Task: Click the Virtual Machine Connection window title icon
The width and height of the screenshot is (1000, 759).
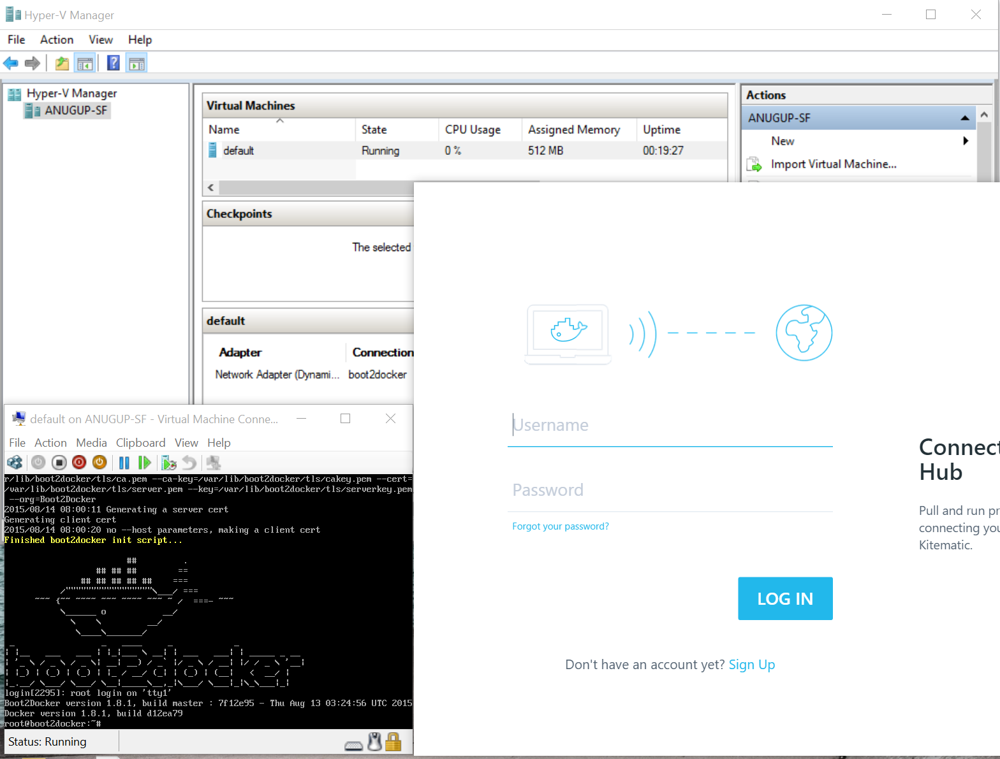Action: pyautogui.click(x=19, y=419)
